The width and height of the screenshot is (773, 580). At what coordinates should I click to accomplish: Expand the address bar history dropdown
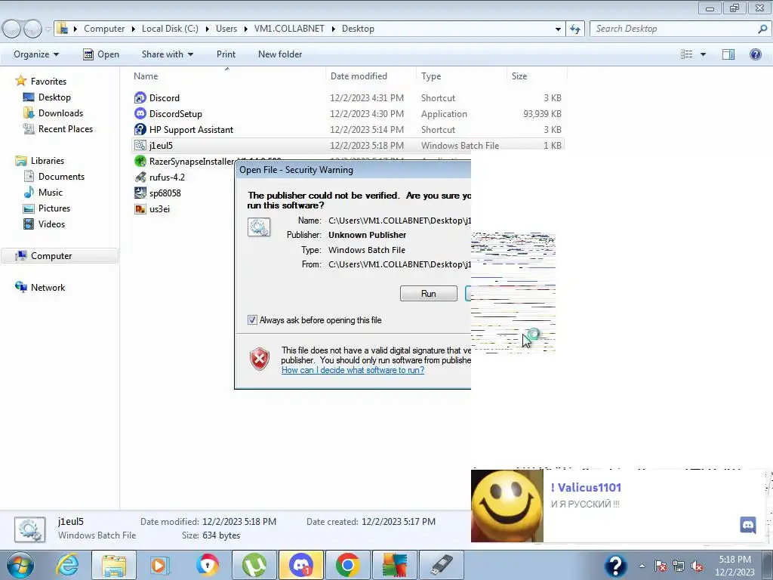click(558, 29)
